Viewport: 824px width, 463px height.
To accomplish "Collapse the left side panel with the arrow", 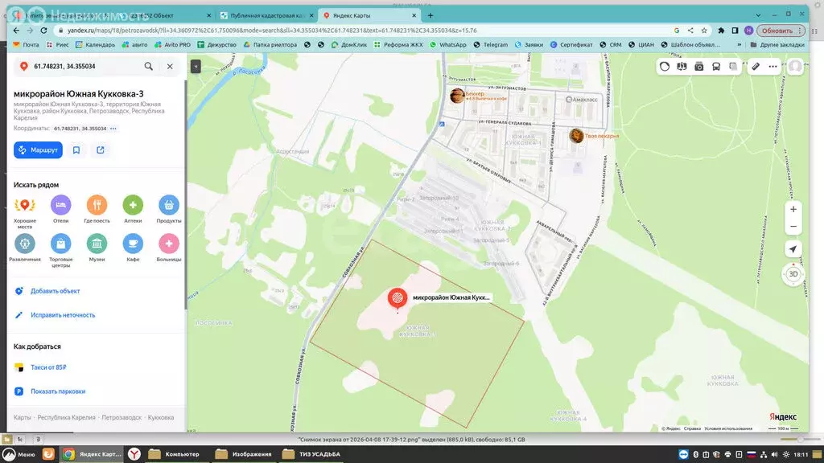I will [x=196, y=67].
